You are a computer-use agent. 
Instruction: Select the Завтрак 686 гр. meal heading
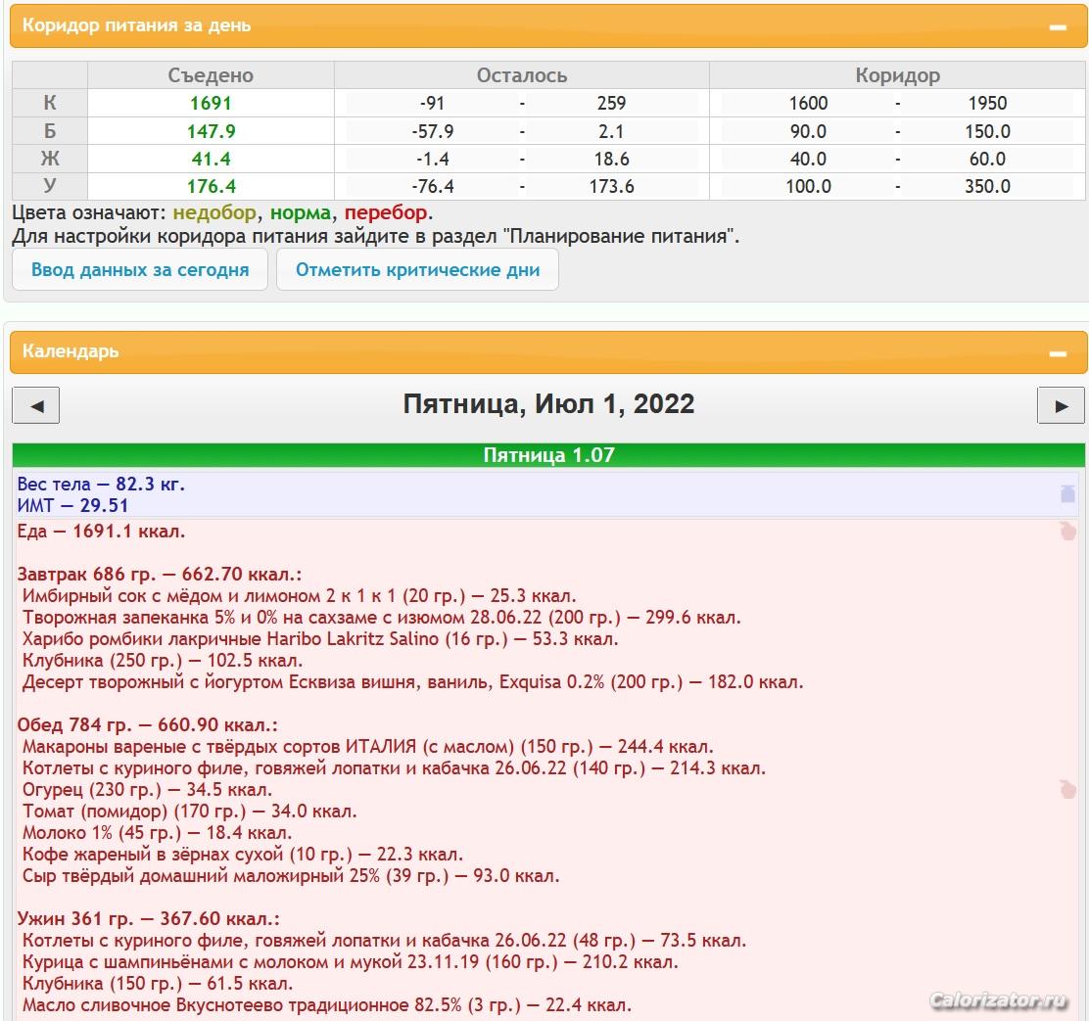pyautogui.click(x=160, y=575)
